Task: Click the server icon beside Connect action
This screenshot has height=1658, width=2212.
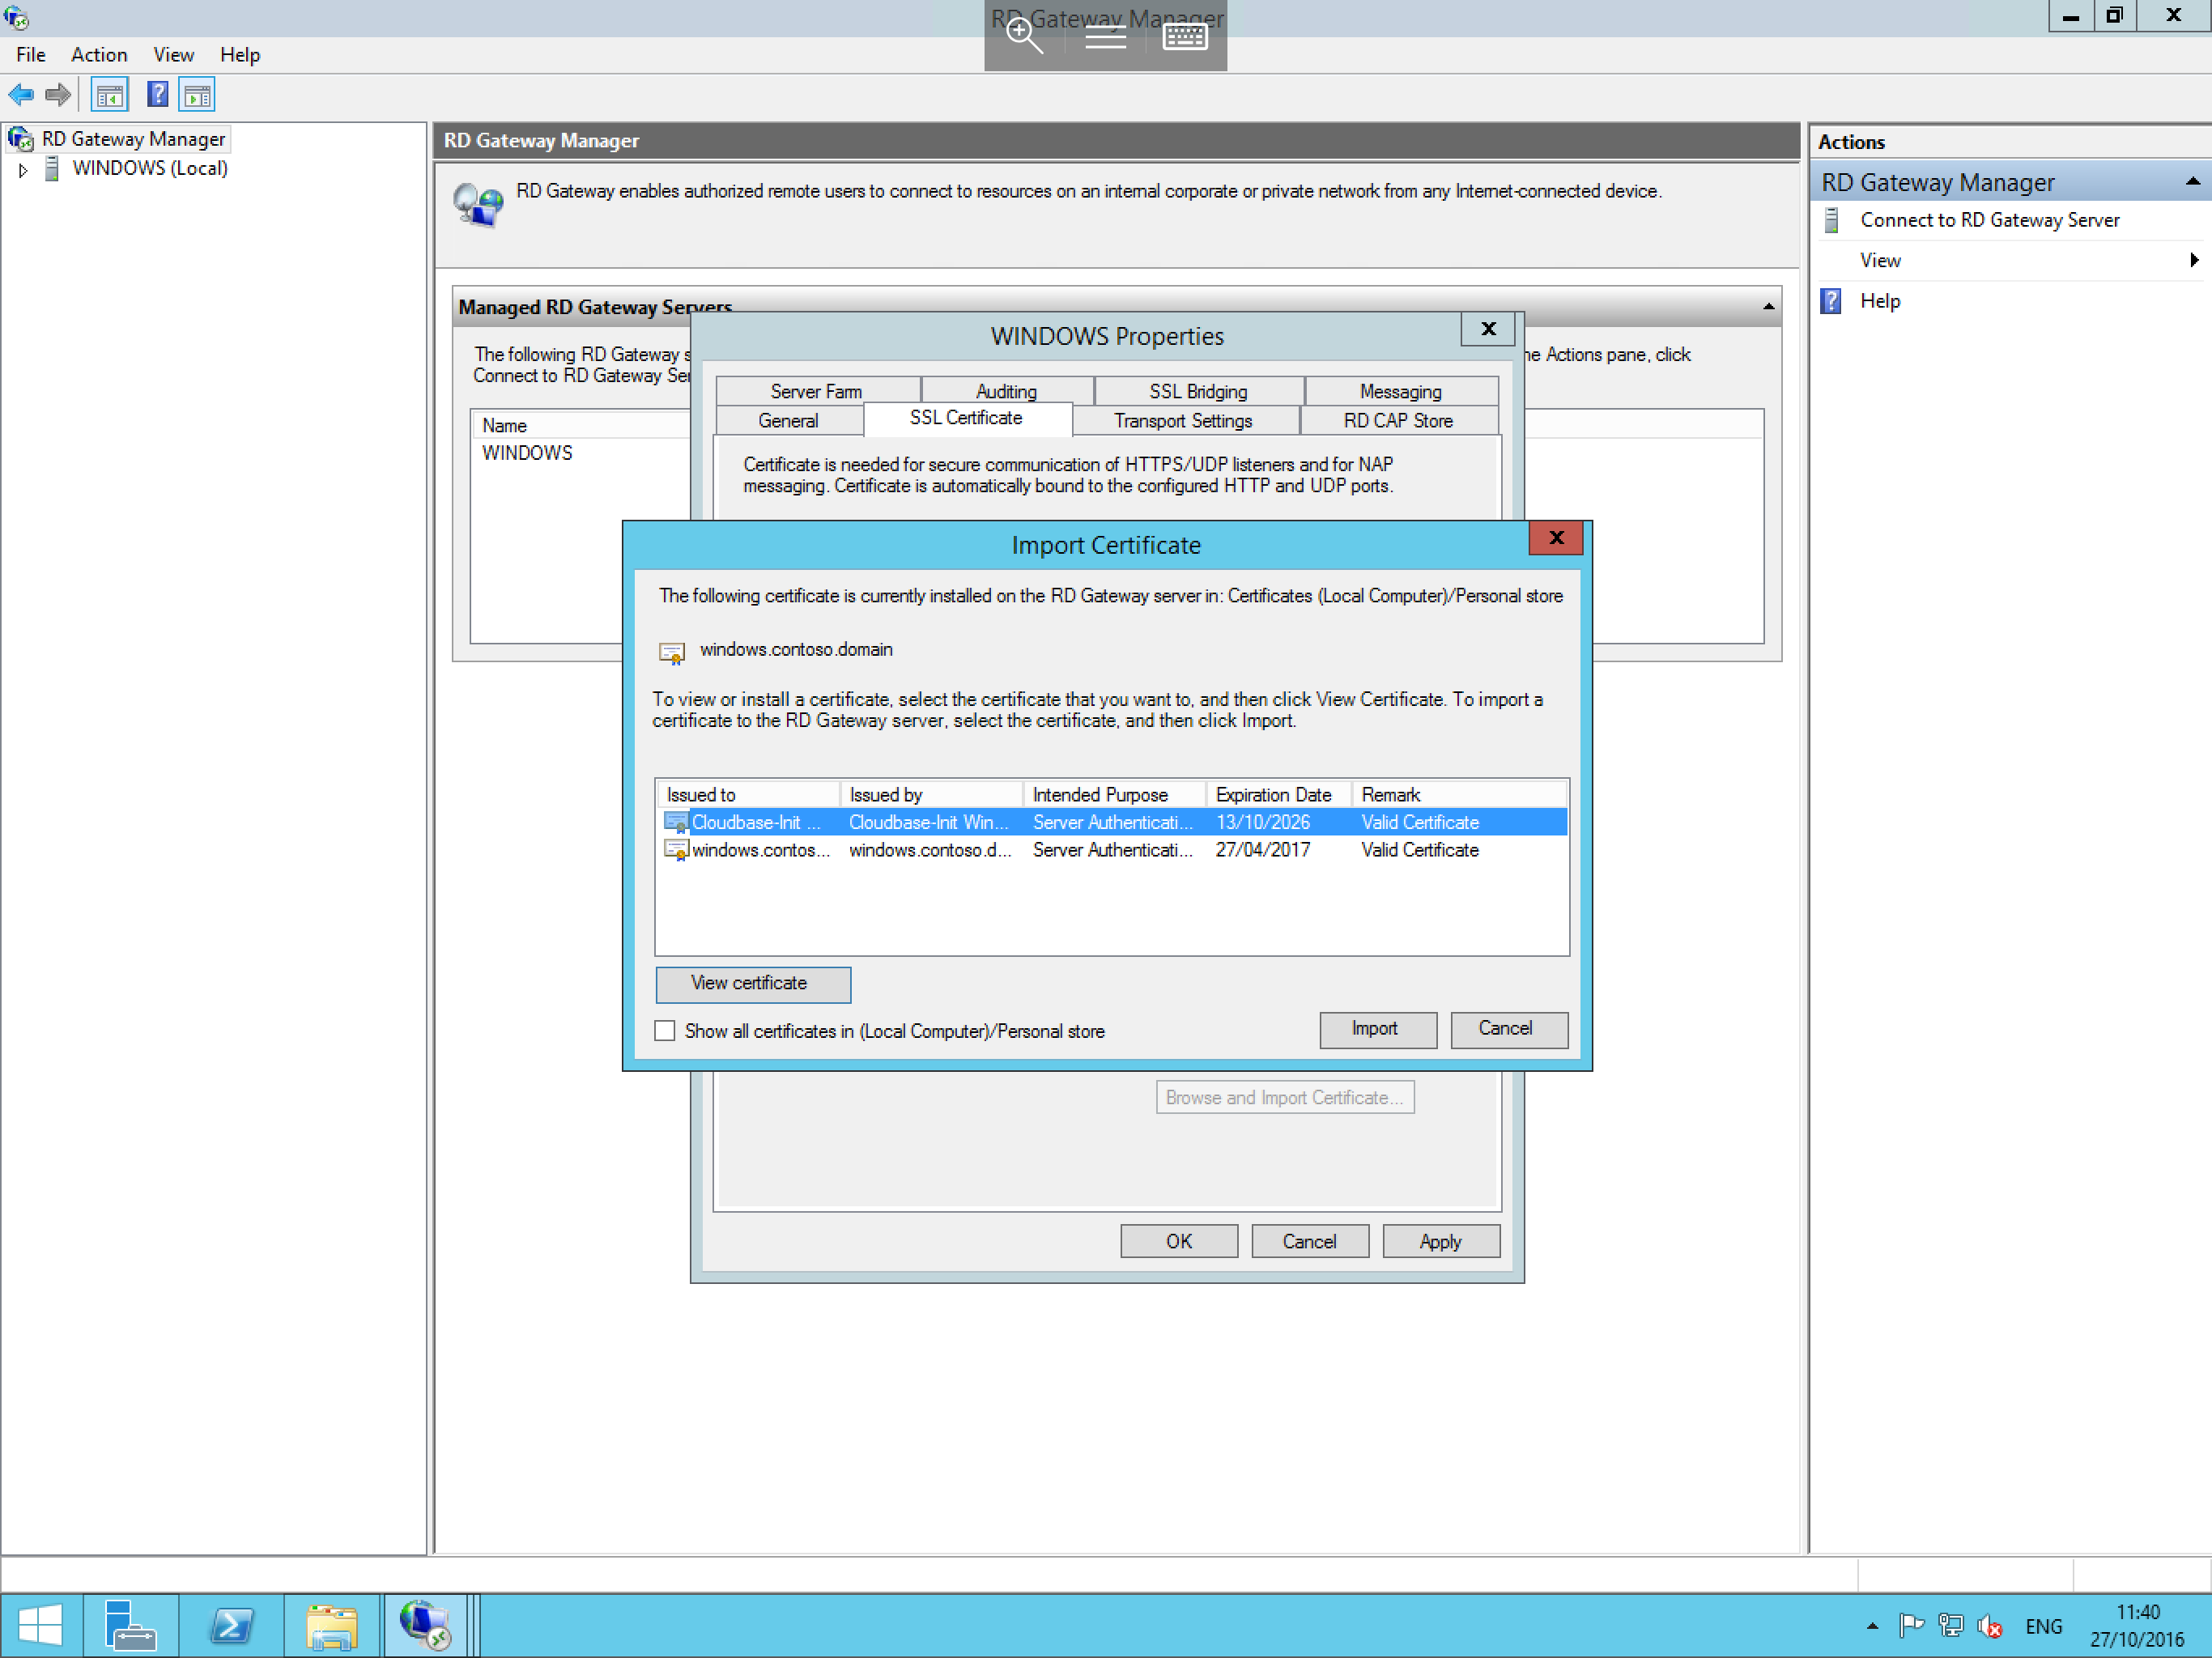Action: [x=1832, y=220]
